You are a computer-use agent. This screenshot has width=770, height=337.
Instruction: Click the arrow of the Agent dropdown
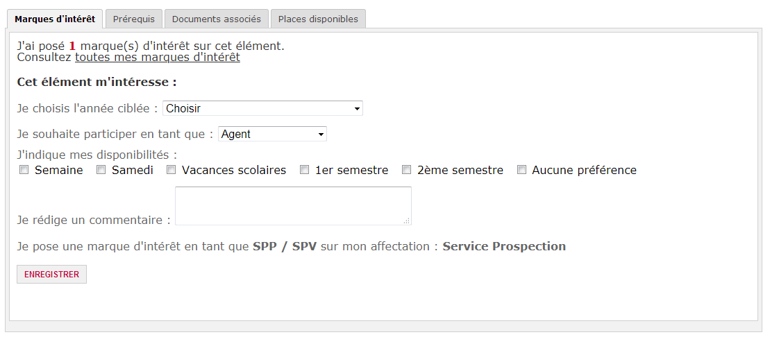tap(321, 135)
